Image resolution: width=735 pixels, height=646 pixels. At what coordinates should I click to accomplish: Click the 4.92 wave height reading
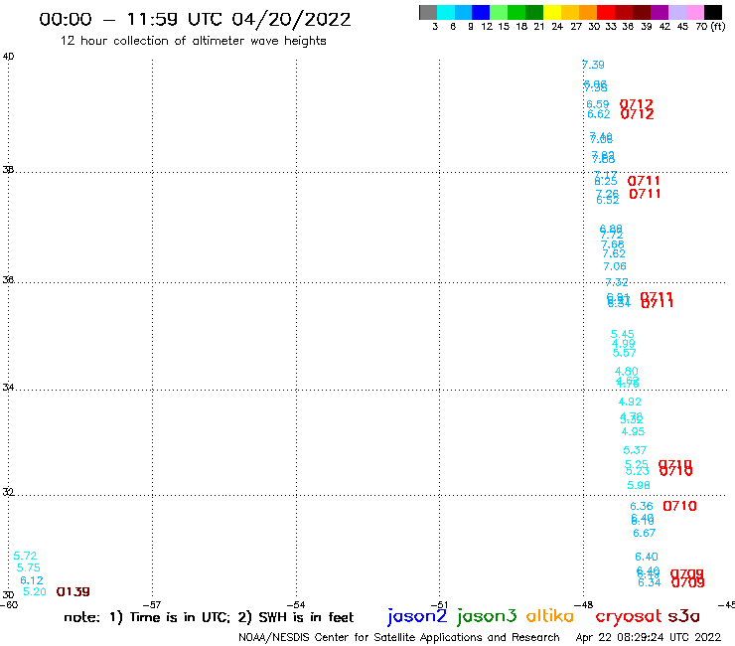[x=630, y=402]
